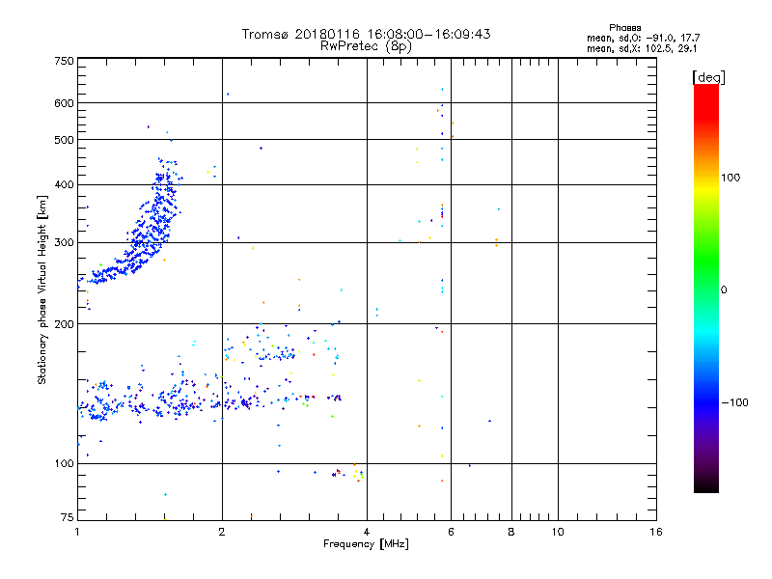
Task: Click the y-axis tick label '500'
Action: coord(64,140)
